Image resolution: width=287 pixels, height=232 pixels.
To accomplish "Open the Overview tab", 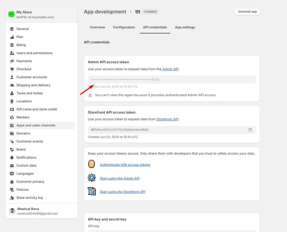I will [97, 27].
